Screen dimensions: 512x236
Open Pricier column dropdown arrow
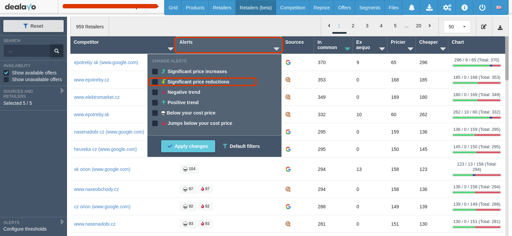[410, 49]
